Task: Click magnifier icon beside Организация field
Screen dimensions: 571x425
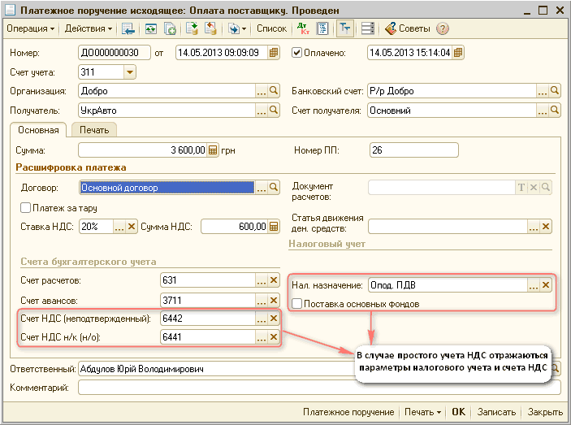Action: coord(274,91)
